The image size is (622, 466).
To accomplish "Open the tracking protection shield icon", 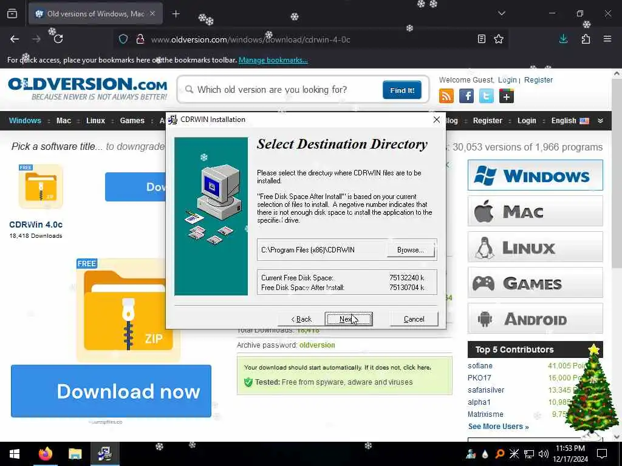I will click(123, 39).
